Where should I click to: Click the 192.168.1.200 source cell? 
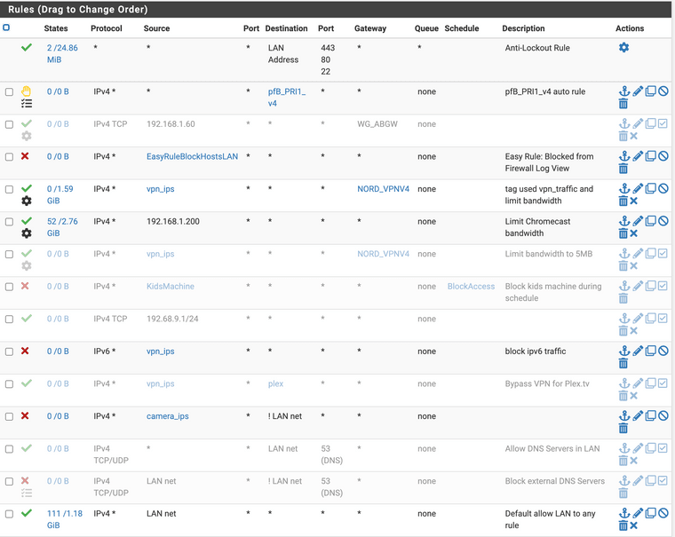[x=172, y=221]
